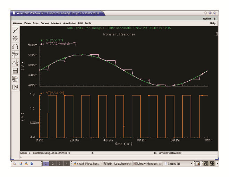Click the 20 58 digital clock in panel
The width and height of the screenshot is (229, 177).
209,163
